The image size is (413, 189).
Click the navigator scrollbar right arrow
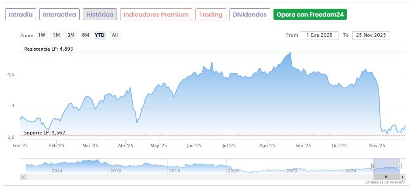(x=403, y=177)
